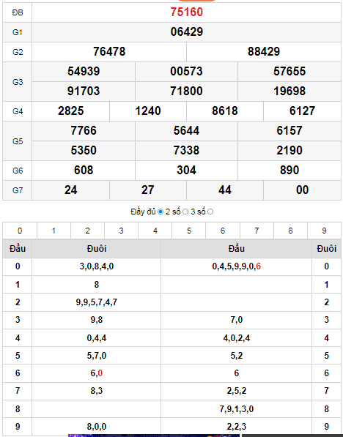This screenshot has height=437, width=343.
Task: Click the G5 number 5350
Action: (84, 151)
